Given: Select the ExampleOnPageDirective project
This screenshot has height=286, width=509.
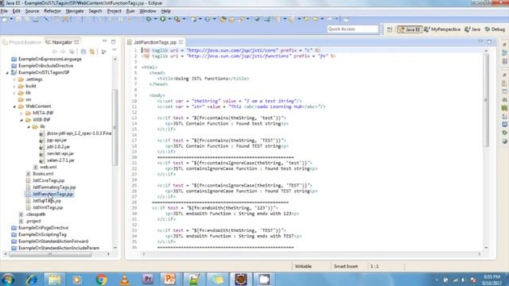Looking at the screenshot, I should tap(43, 228).
